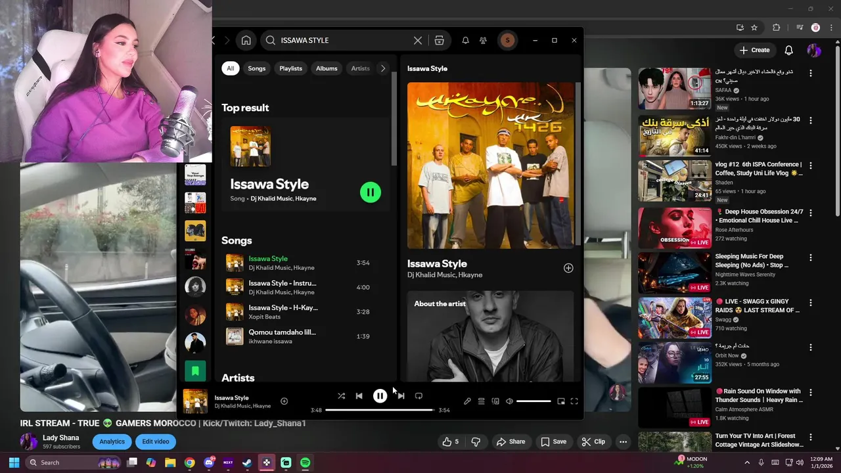Mute Spotify with the speaker icon
The image size is (841, 473).
[x=509, y=401]
